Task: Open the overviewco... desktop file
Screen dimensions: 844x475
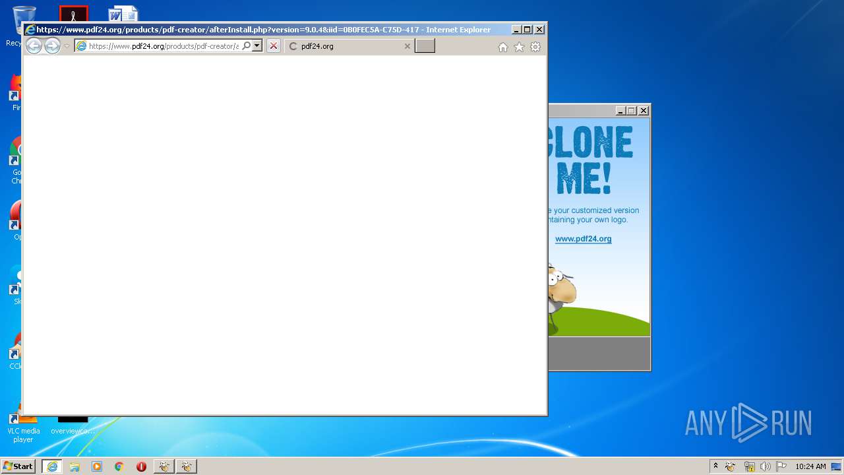Action: (73, 426)
